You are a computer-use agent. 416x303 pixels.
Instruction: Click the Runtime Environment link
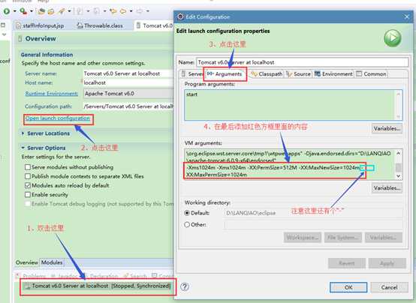(52, 94)
